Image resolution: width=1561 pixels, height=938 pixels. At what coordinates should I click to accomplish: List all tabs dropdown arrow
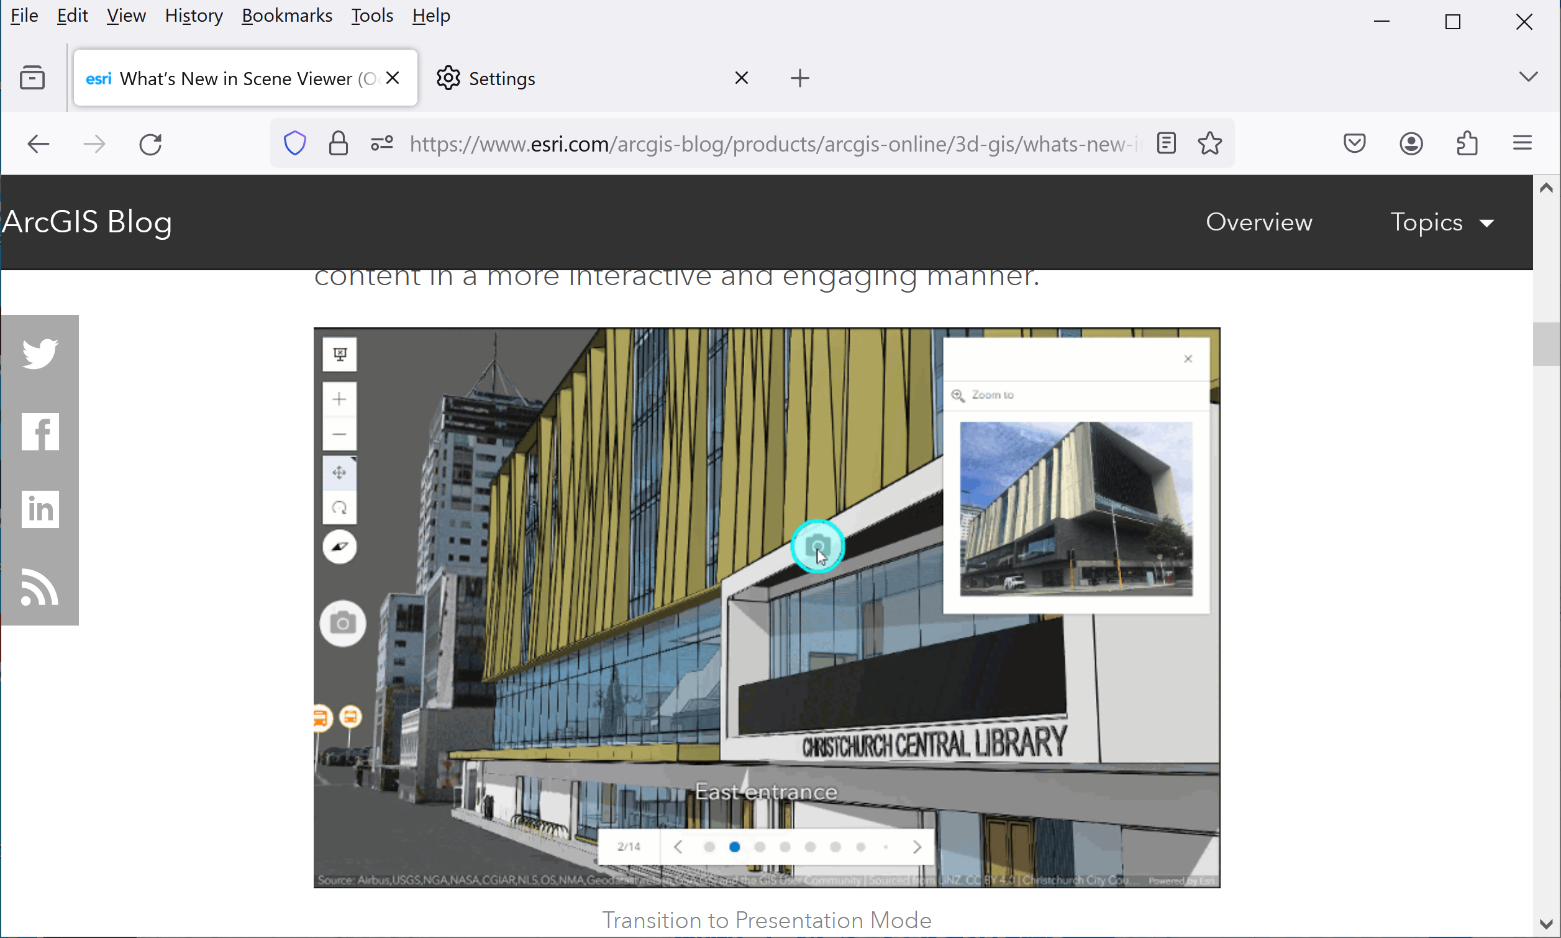point(1528,77)
